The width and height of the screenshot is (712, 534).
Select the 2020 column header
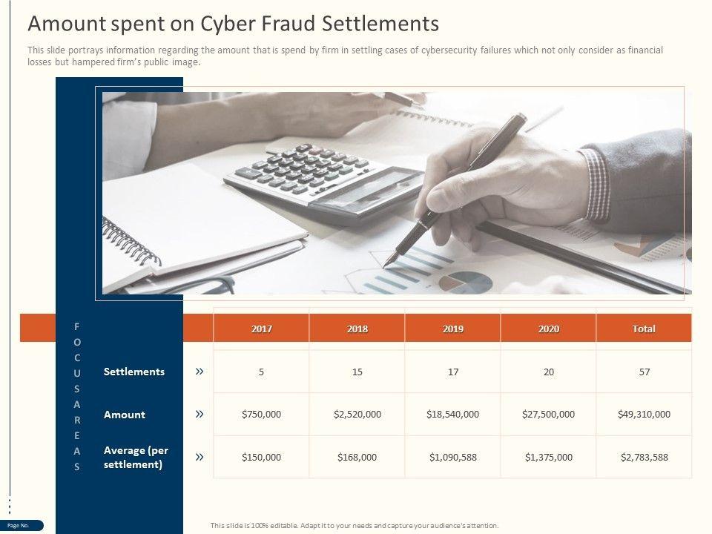[x=549, y=329]
